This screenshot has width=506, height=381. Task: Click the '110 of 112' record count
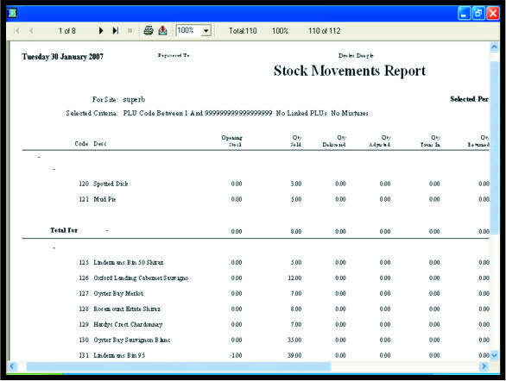click(325, 31)
